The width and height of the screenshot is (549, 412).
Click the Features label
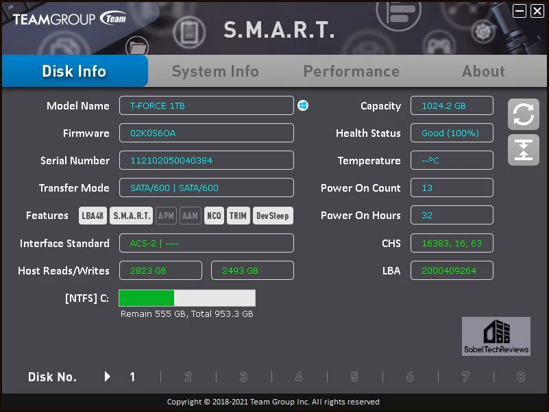pyautogui.click(x=47, y=215)
